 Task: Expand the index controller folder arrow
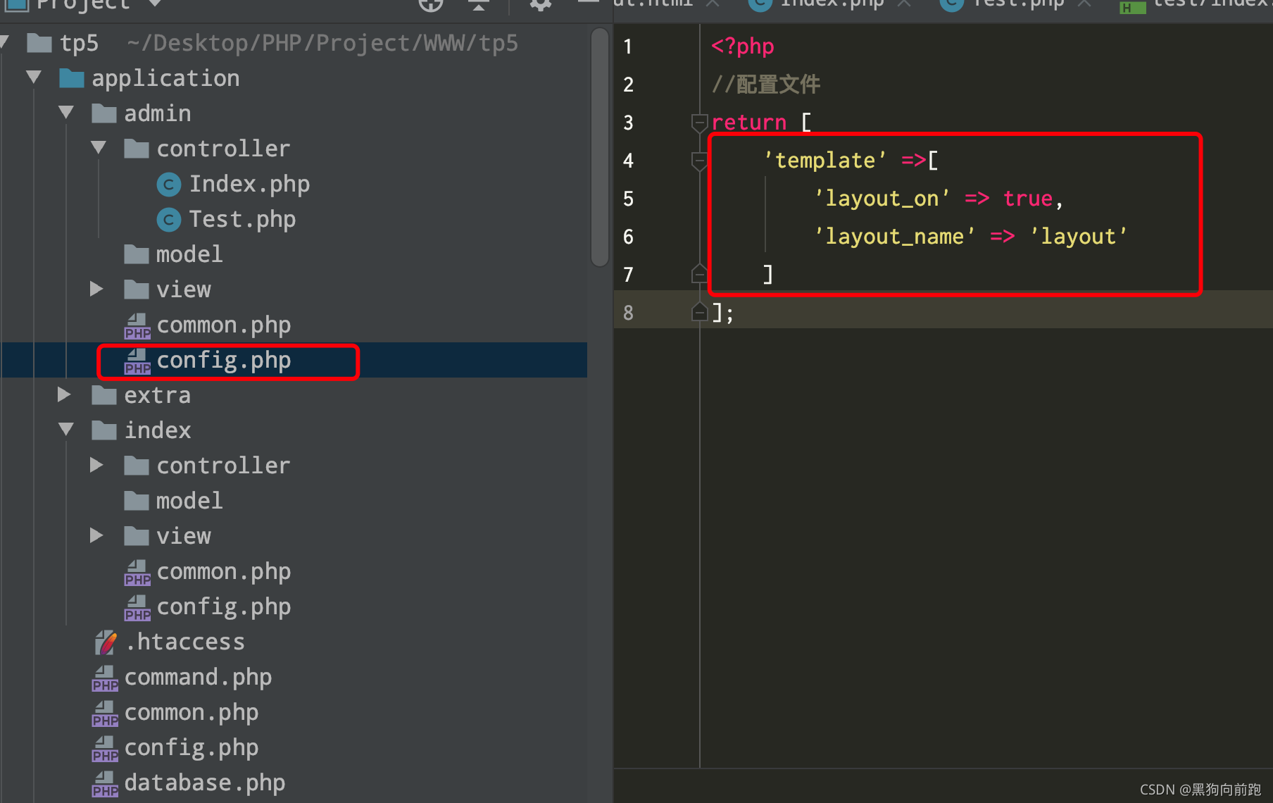pos(97,465)
